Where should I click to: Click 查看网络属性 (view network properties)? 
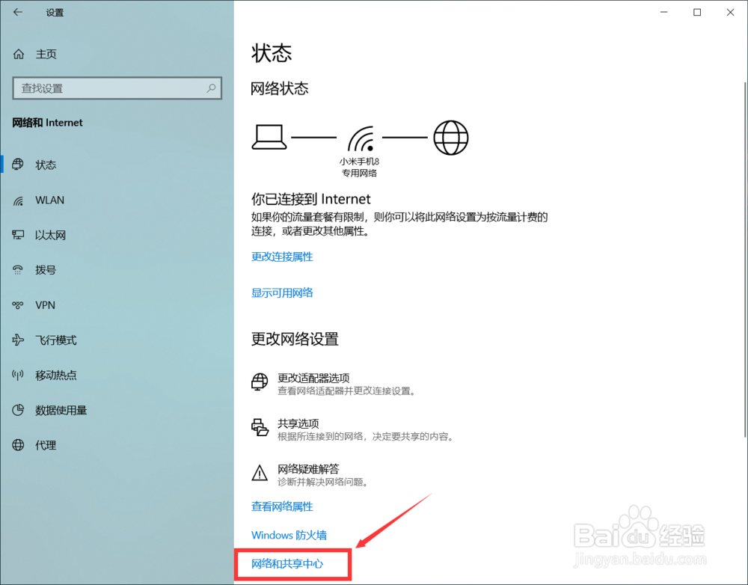point(282,506)
